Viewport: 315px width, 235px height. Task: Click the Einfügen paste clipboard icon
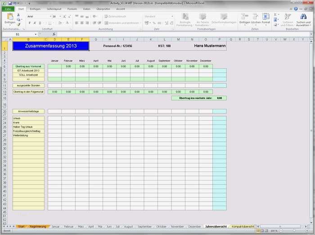pyautogui.click(x=10, y=17)
